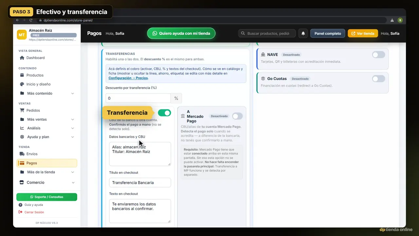Click Quiero ayuda con mi tienda
The width and height of the screenshot is (419, 236).
point(181,33)
